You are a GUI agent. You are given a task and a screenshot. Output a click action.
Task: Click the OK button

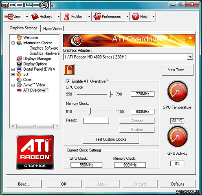[64, 184]
